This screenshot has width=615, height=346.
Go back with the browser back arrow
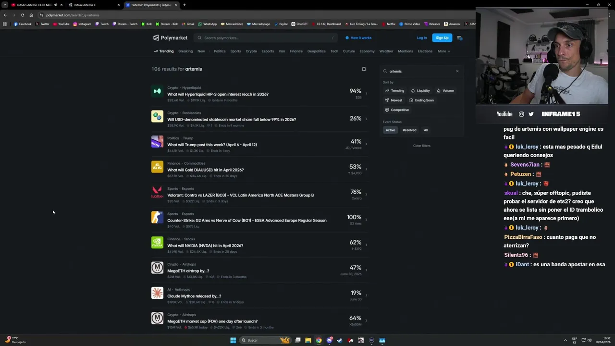[x=5, y=15]
